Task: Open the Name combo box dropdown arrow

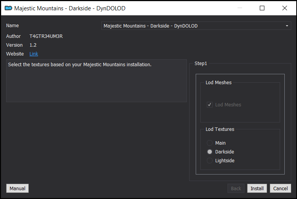Action: (x=287, y=26)
